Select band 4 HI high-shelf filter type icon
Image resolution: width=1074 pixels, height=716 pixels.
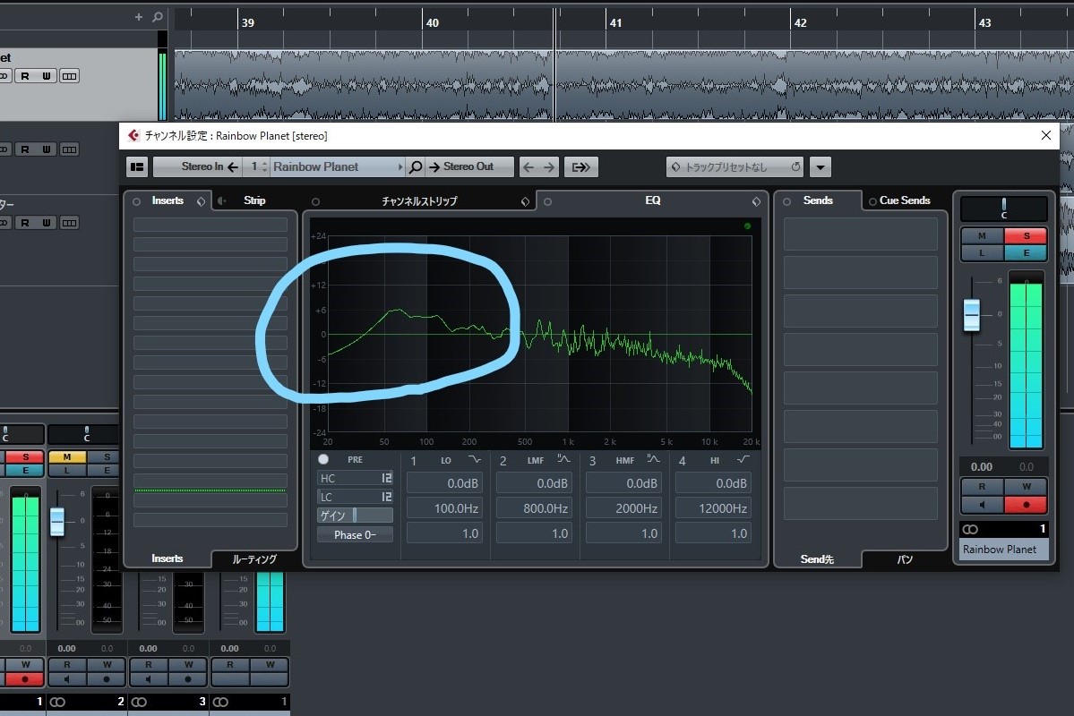click(743, 459)
